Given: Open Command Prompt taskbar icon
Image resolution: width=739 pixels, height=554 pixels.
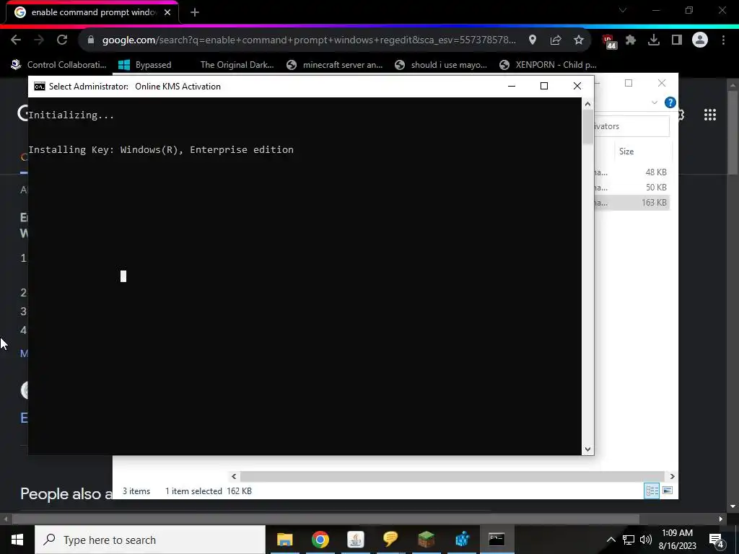Looking at the screenshot, I should pos(497,540).
